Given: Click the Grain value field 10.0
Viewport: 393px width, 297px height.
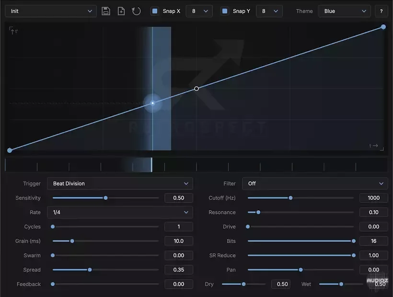Looking at the screenshot, I should (x=179, y=241).
